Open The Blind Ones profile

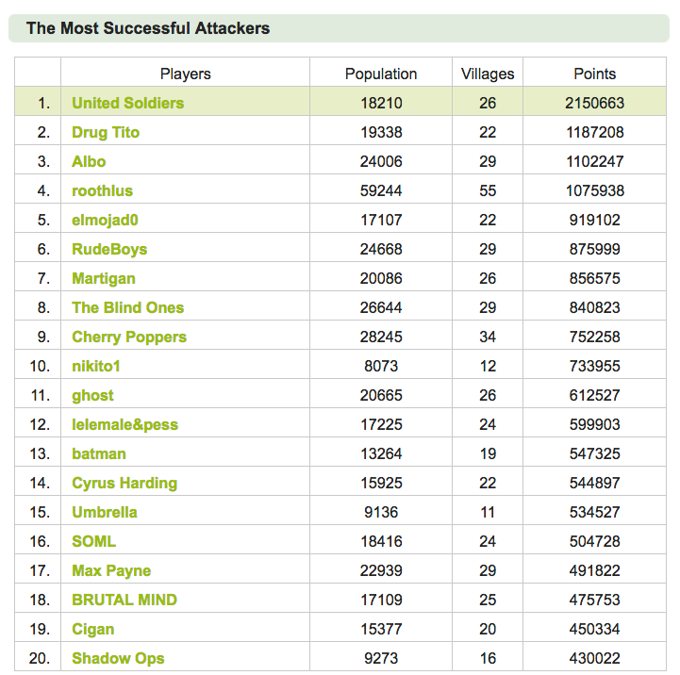coord(128,307)
